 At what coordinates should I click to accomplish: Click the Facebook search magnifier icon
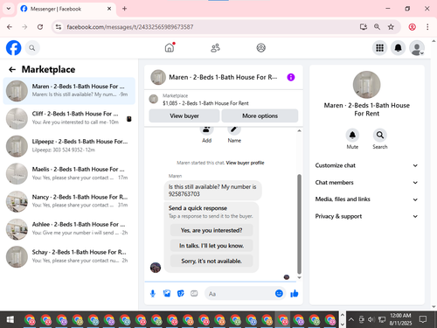tap(32, 48)
